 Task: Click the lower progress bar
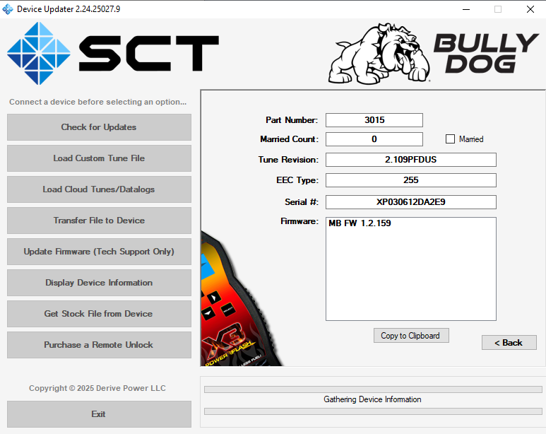point(373,411)
